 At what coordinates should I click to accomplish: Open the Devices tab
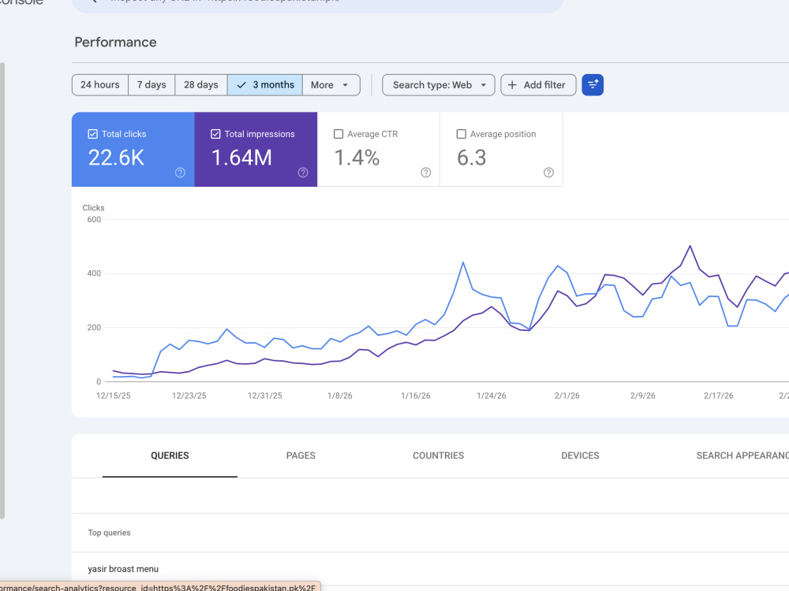580,455
